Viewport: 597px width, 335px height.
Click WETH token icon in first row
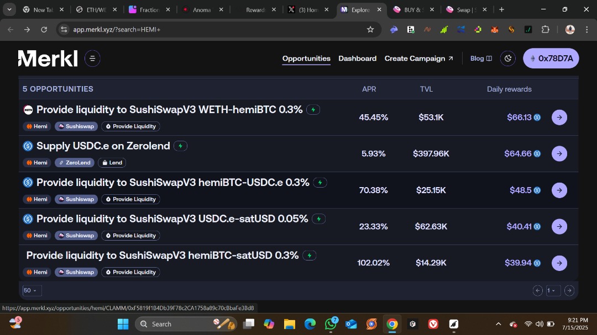[28, 110]
